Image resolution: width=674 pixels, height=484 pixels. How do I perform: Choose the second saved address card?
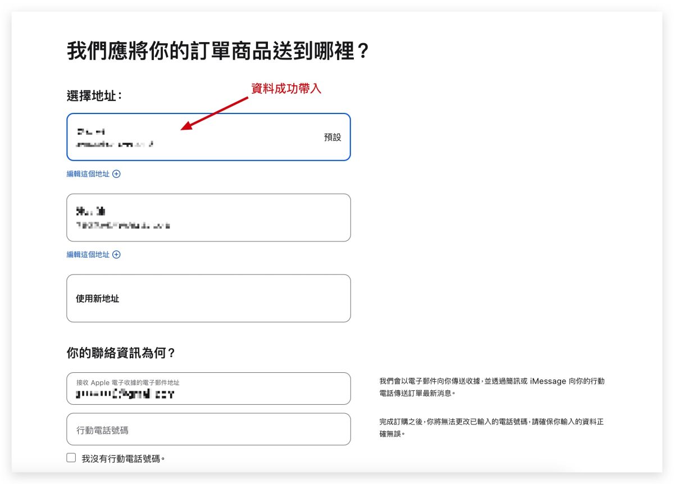tap(208, 218)
